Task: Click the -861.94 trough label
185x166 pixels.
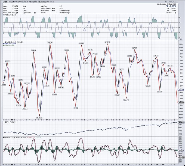Action: pos(25,109)
